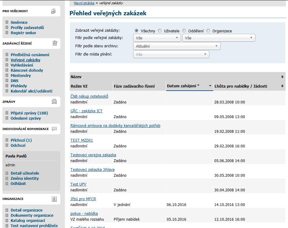Viewport: 288px width, 228px height.
Task: Open DNS menu item
Action: [15, 81]
